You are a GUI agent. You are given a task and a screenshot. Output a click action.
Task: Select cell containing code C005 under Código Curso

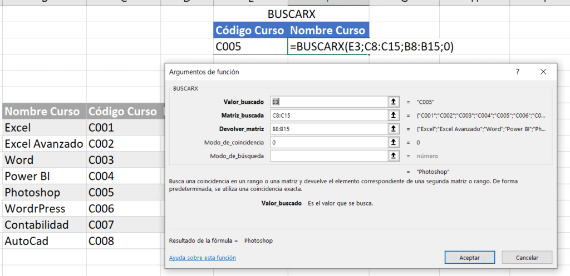250,47
